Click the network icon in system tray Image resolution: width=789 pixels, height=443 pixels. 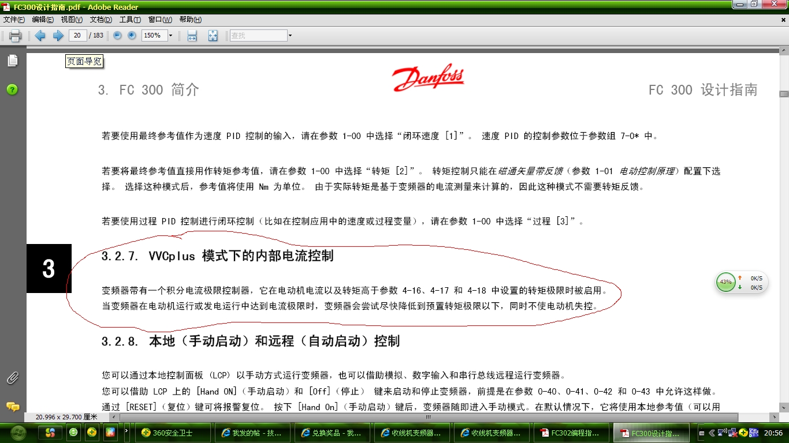point(734,432)
